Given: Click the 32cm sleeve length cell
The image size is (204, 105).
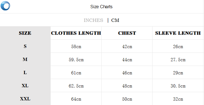Looking at the screenshot, I should coord(178,99).
